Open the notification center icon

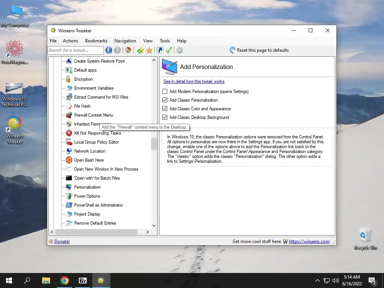[372, 281]
